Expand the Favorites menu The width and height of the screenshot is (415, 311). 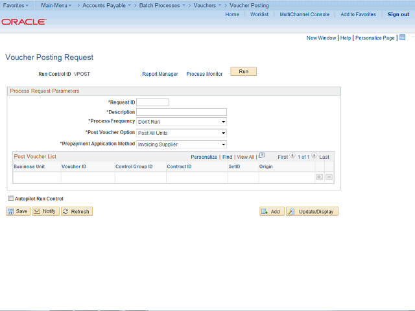click(16, 5)
